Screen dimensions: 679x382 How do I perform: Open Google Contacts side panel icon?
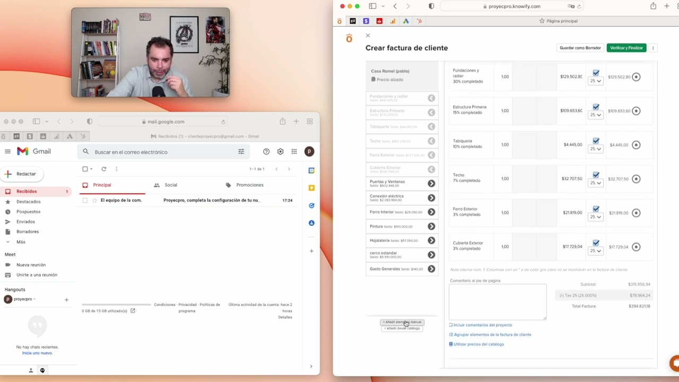[311, 223]
